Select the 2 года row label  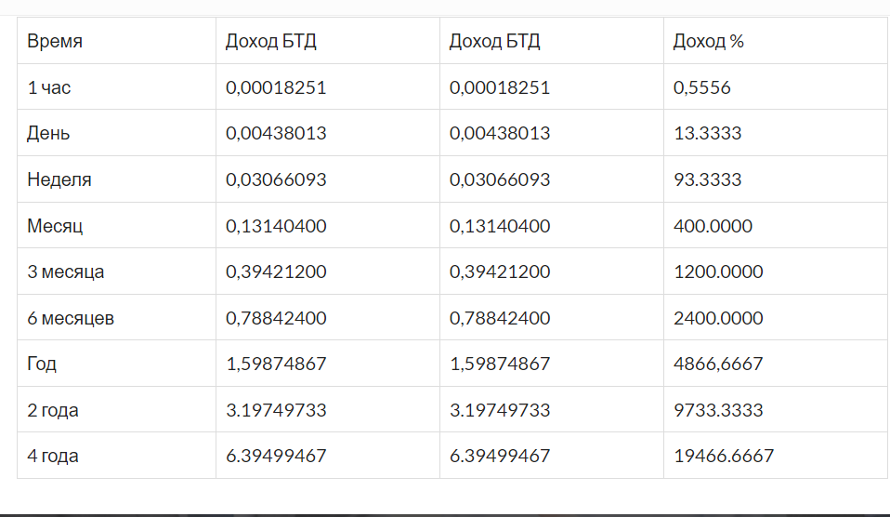(53, 410)
